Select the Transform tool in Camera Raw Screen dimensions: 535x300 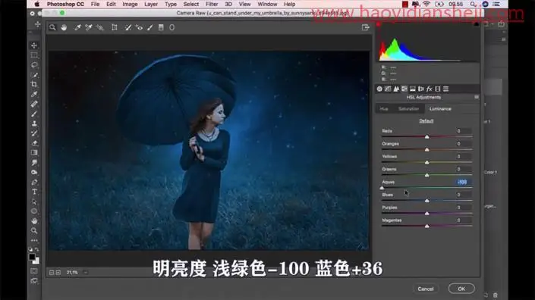115,27
